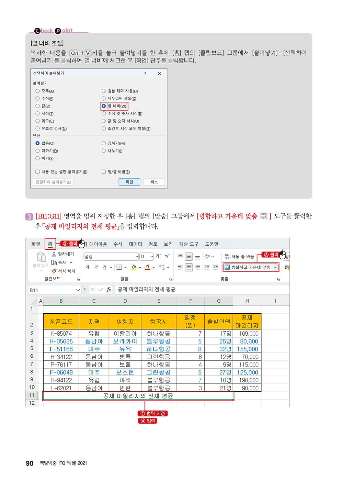Check the 행/열 바꿈(E) checkbox
This screenshot has width=354, height=481.
click(x=104, y=172)
